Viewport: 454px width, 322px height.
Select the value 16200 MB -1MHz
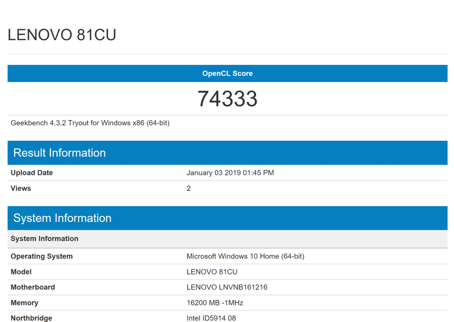click(x=215, y=303)
